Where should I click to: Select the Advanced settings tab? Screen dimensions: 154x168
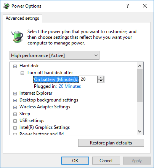click(22, 18)
